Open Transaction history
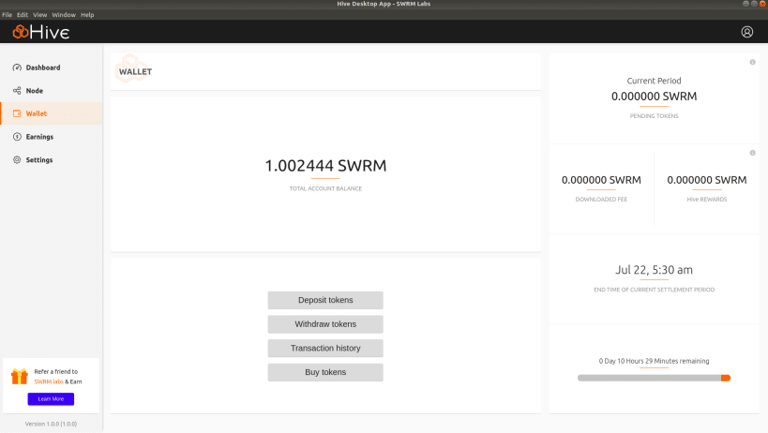Screen dimensions: 768x433 (325, 349)
